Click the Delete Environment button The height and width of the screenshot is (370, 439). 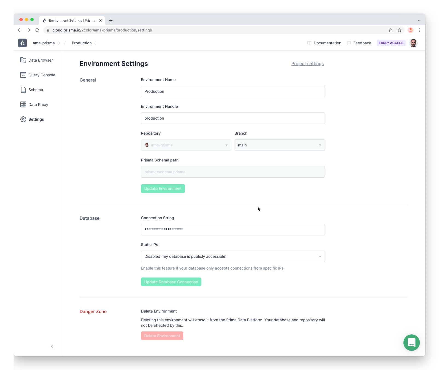coord(162,336)
